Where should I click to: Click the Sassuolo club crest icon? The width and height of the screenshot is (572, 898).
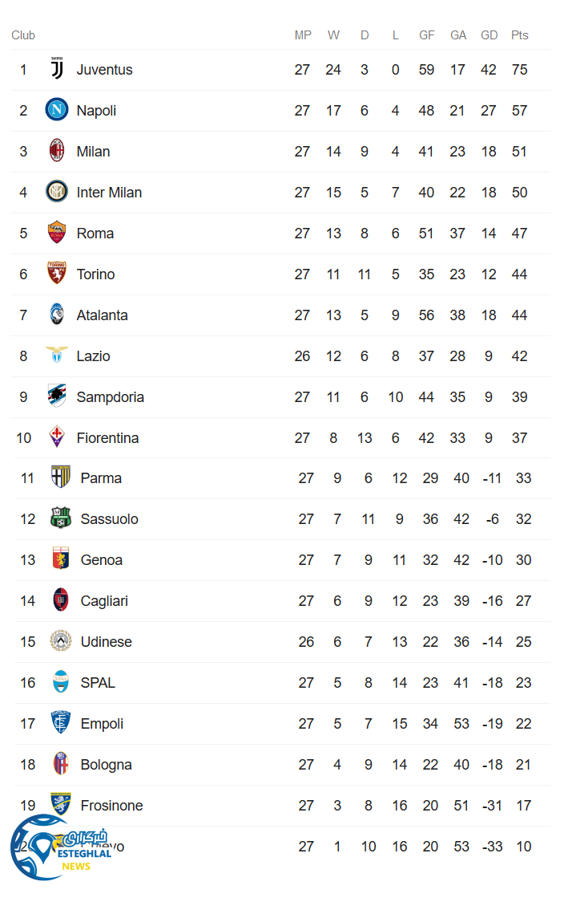[61, 518]
